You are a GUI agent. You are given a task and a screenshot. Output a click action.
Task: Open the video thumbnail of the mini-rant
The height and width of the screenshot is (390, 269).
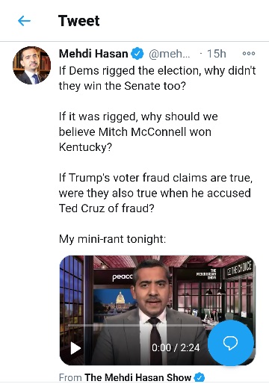[158, 310]
